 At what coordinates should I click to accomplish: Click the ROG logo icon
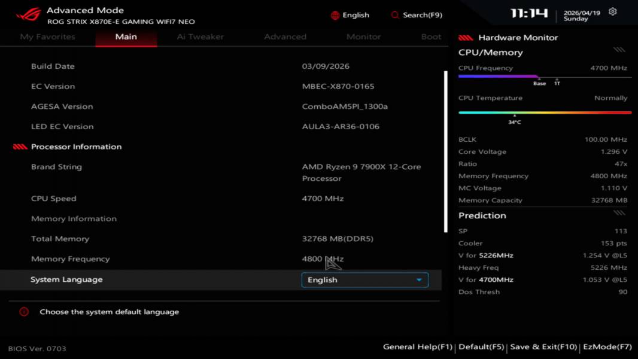[28, 14]
